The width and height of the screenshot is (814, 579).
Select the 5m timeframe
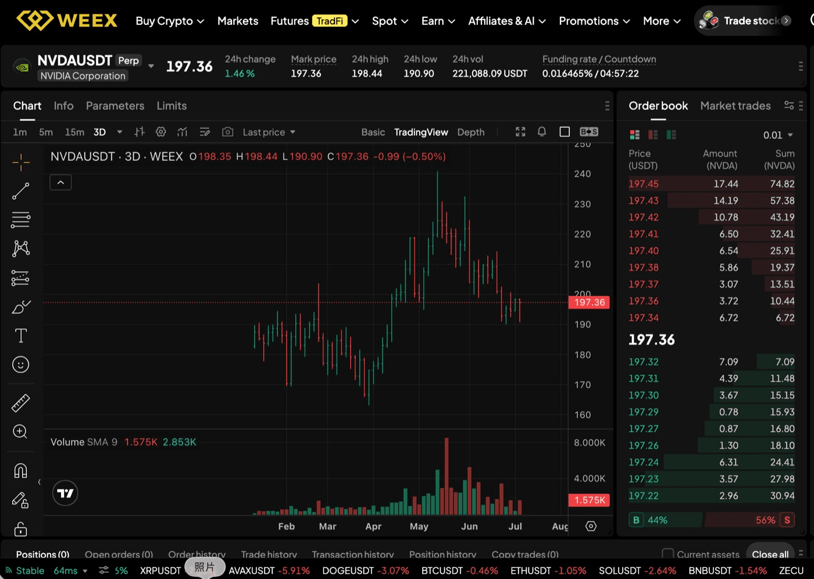[x=46, y=132]
